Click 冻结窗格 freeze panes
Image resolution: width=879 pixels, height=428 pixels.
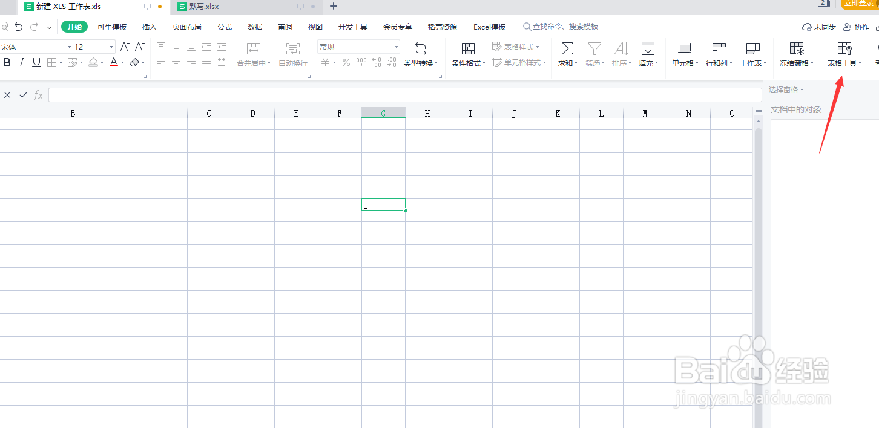coord(797,54)
